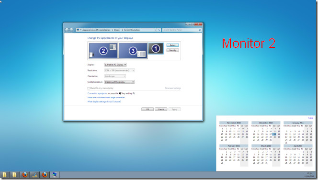The height and width of the screenshot is (180, 318).
Task: Select day 31 in January 2011
Action: pyautogui.click(x=286, y=143)
